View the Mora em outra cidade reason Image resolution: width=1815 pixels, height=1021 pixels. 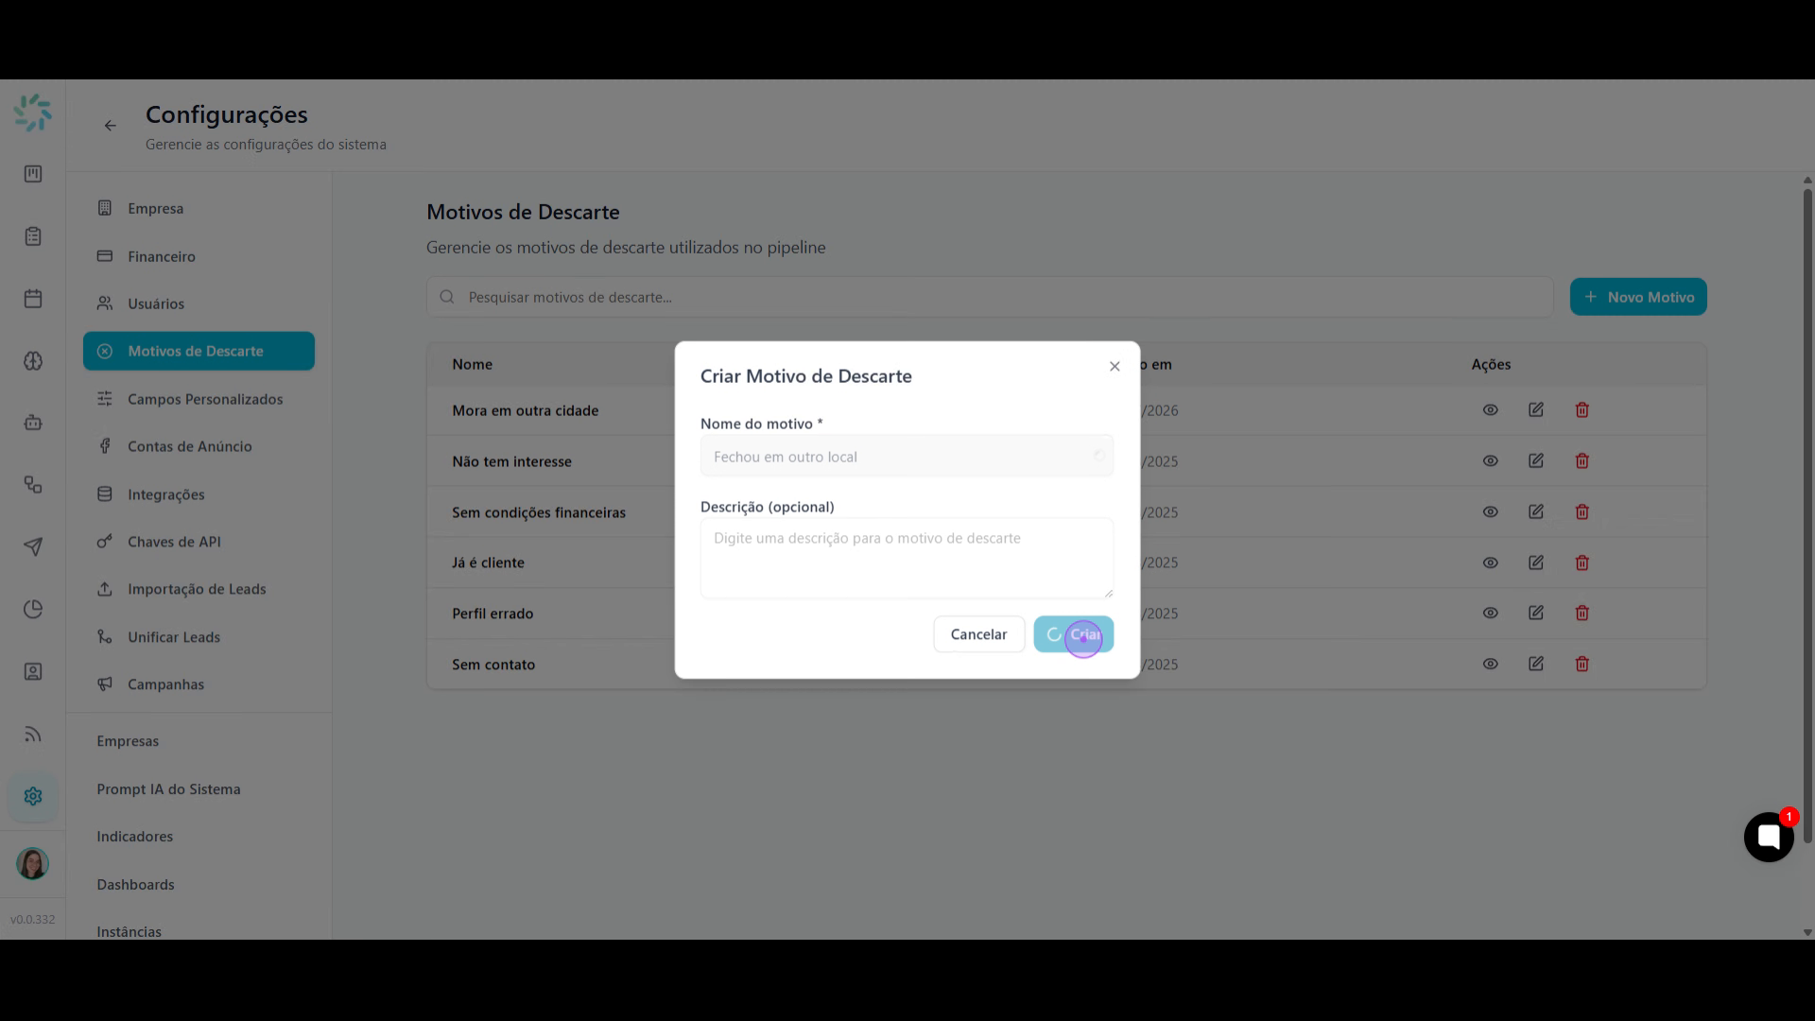(x=1491, y=410)
